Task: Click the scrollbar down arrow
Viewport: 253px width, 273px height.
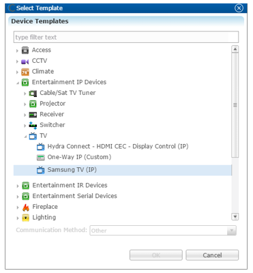Action: coord(235,216)
